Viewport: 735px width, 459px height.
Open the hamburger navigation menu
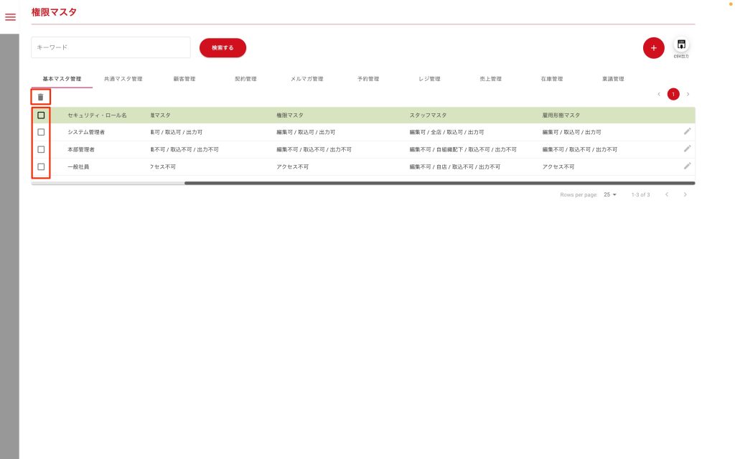click(10, 17)
